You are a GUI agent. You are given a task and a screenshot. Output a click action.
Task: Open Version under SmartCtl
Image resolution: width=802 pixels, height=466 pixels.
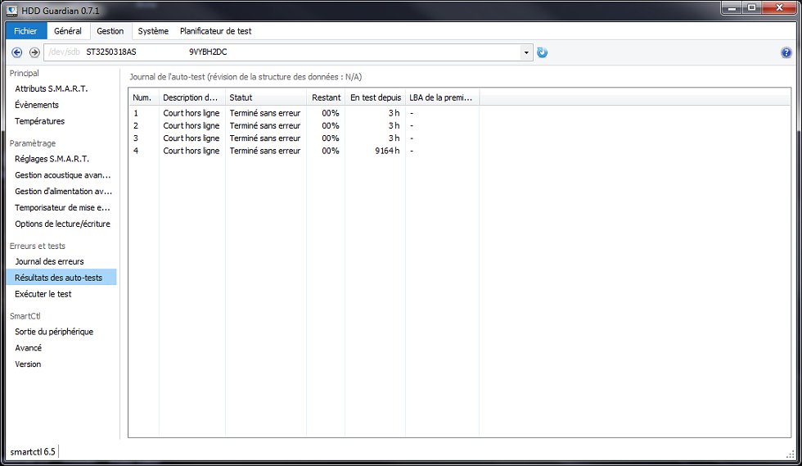pos(28,364)
